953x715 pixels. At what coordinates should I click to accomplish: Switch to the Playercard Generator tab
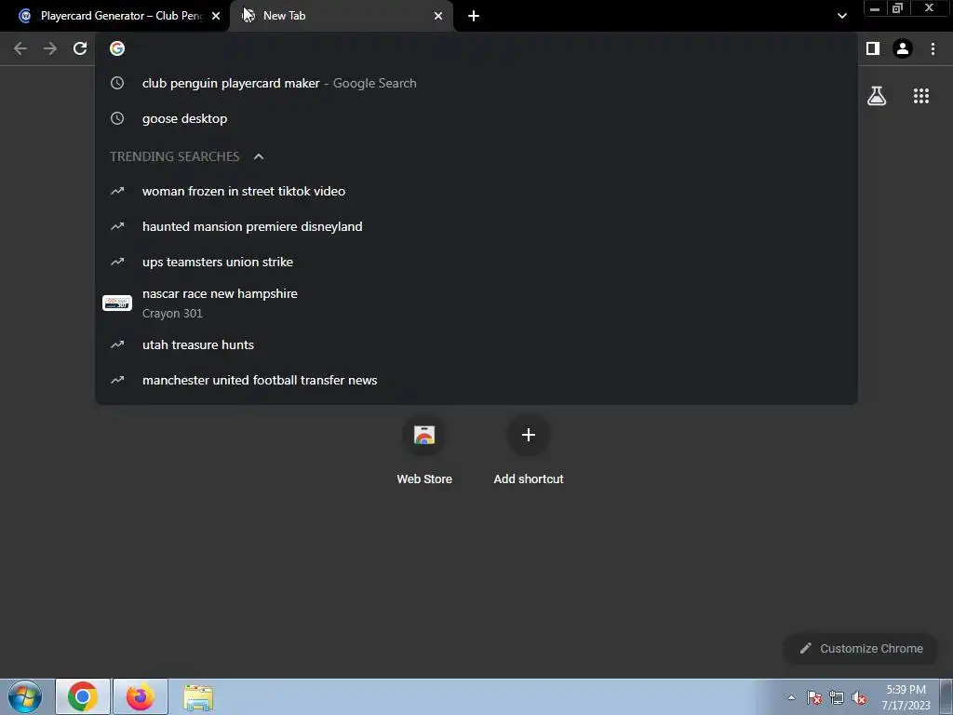(114, 16)
